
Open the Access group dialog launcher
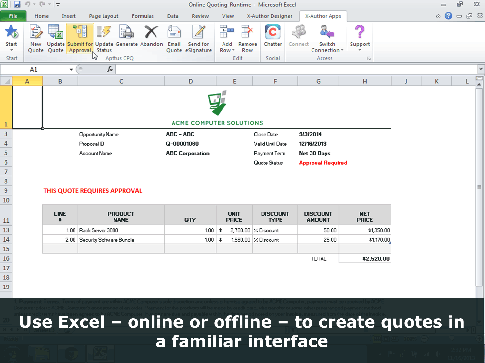coord(369,58)
